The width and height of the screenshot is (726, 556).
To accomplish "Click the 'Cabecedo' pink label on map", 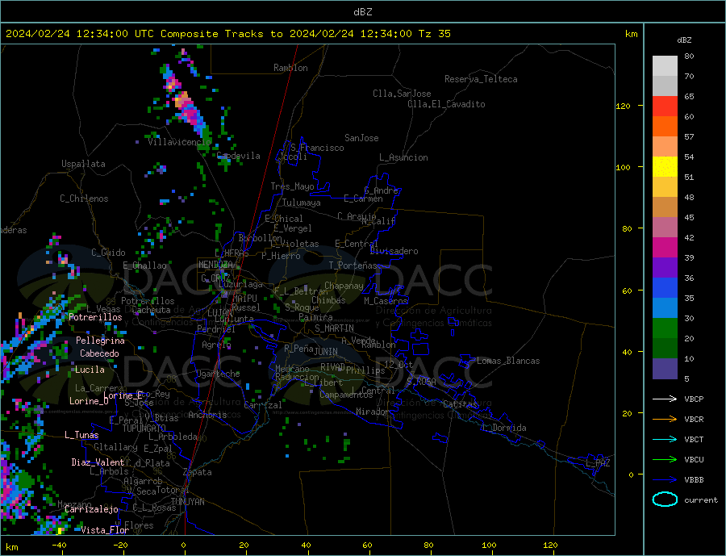I will [99, 353].
